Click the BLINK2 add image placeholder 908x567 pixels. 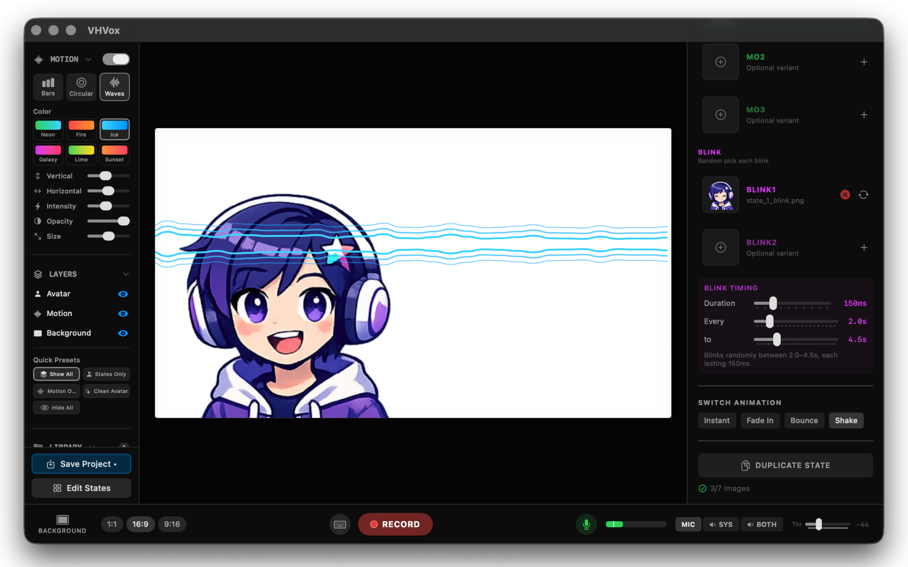pyautogui.click(x=720, y=247)
